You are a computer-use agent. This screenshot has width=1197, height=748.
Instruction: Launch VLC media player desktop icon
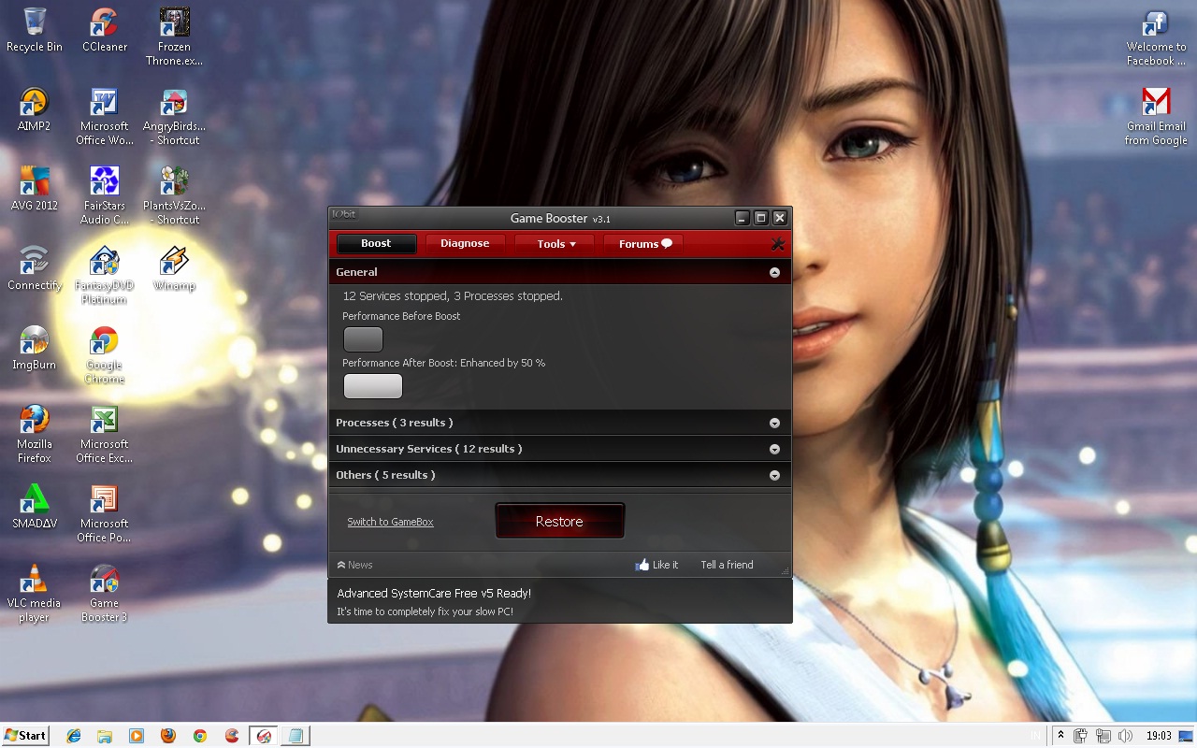35,594
